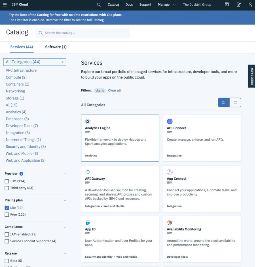Check the Free pricing plan checkbox
Viewport: 258px width, 267px height.
pyautogui.click(x=7, y=215)
